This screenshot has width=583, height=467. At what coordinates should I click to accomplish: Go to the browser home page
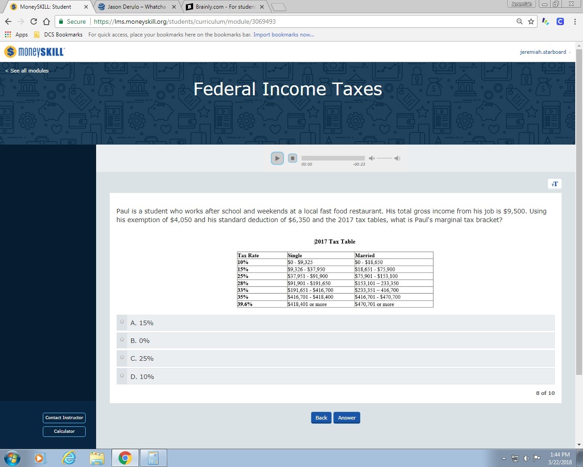click(46, 21)
